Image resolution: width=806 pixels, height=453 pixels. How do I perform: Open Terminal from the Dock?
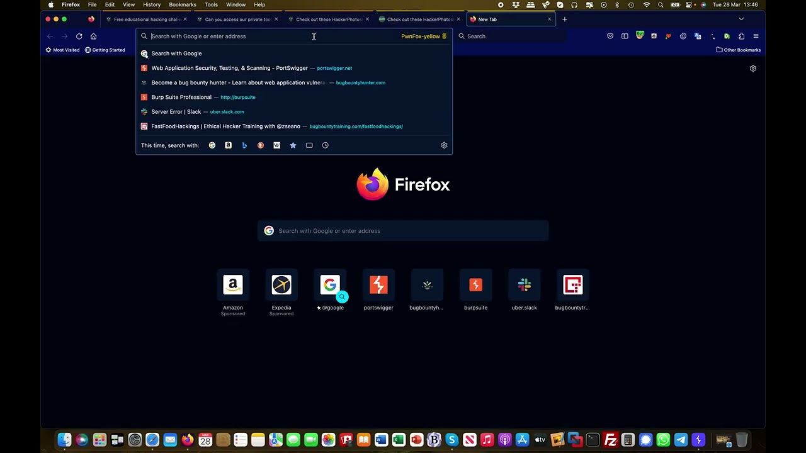pyautogui.click(x=593, y=440)
